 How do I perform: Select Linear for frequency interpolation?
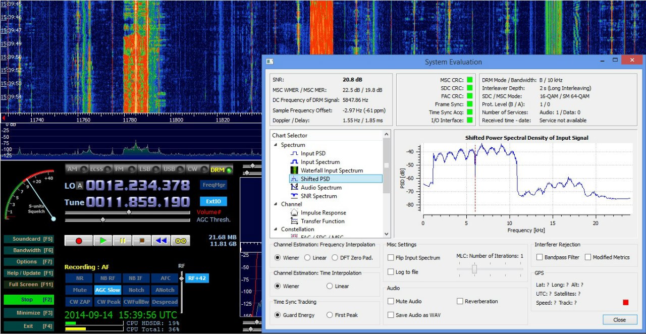pyautogui.click(x=307, y=258)
